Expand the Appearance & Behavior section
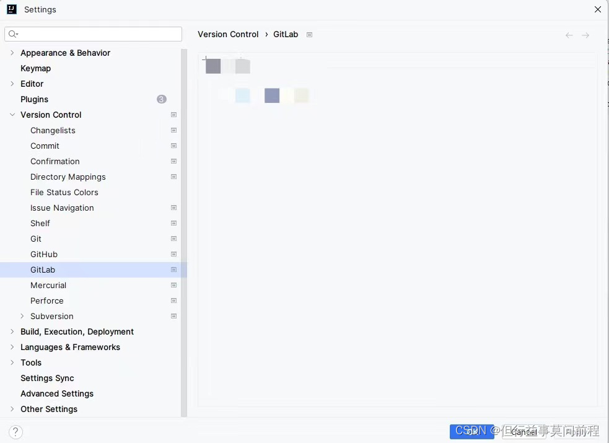 (x=12, y=53)
